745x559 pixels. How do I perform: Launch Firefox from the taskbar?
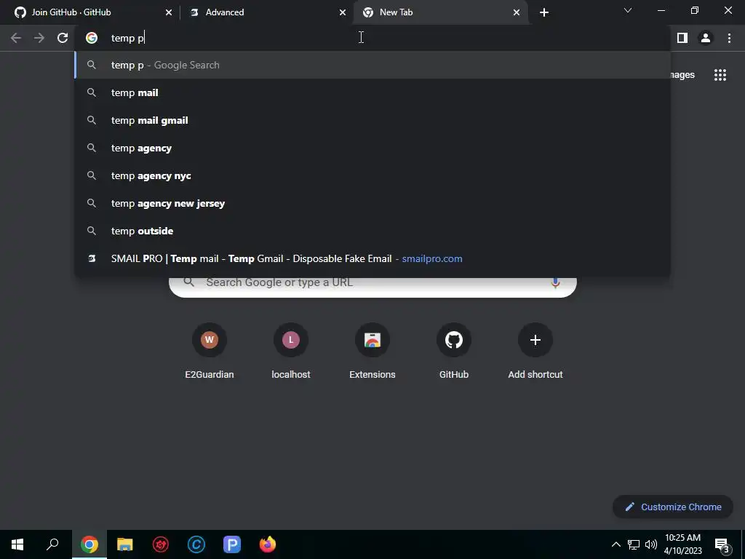[x=268, y=544]
